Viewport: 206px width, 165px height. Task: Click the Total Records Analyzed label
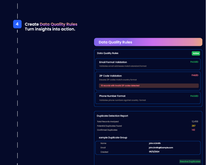[x=108, y=122]
